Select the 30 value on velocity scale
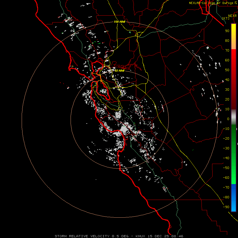The height and width of the screenshot is (238, 238). tap(227, 90)
